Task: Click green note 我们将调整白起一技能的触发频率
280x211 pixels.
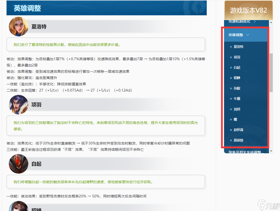Action: (83, 182)
